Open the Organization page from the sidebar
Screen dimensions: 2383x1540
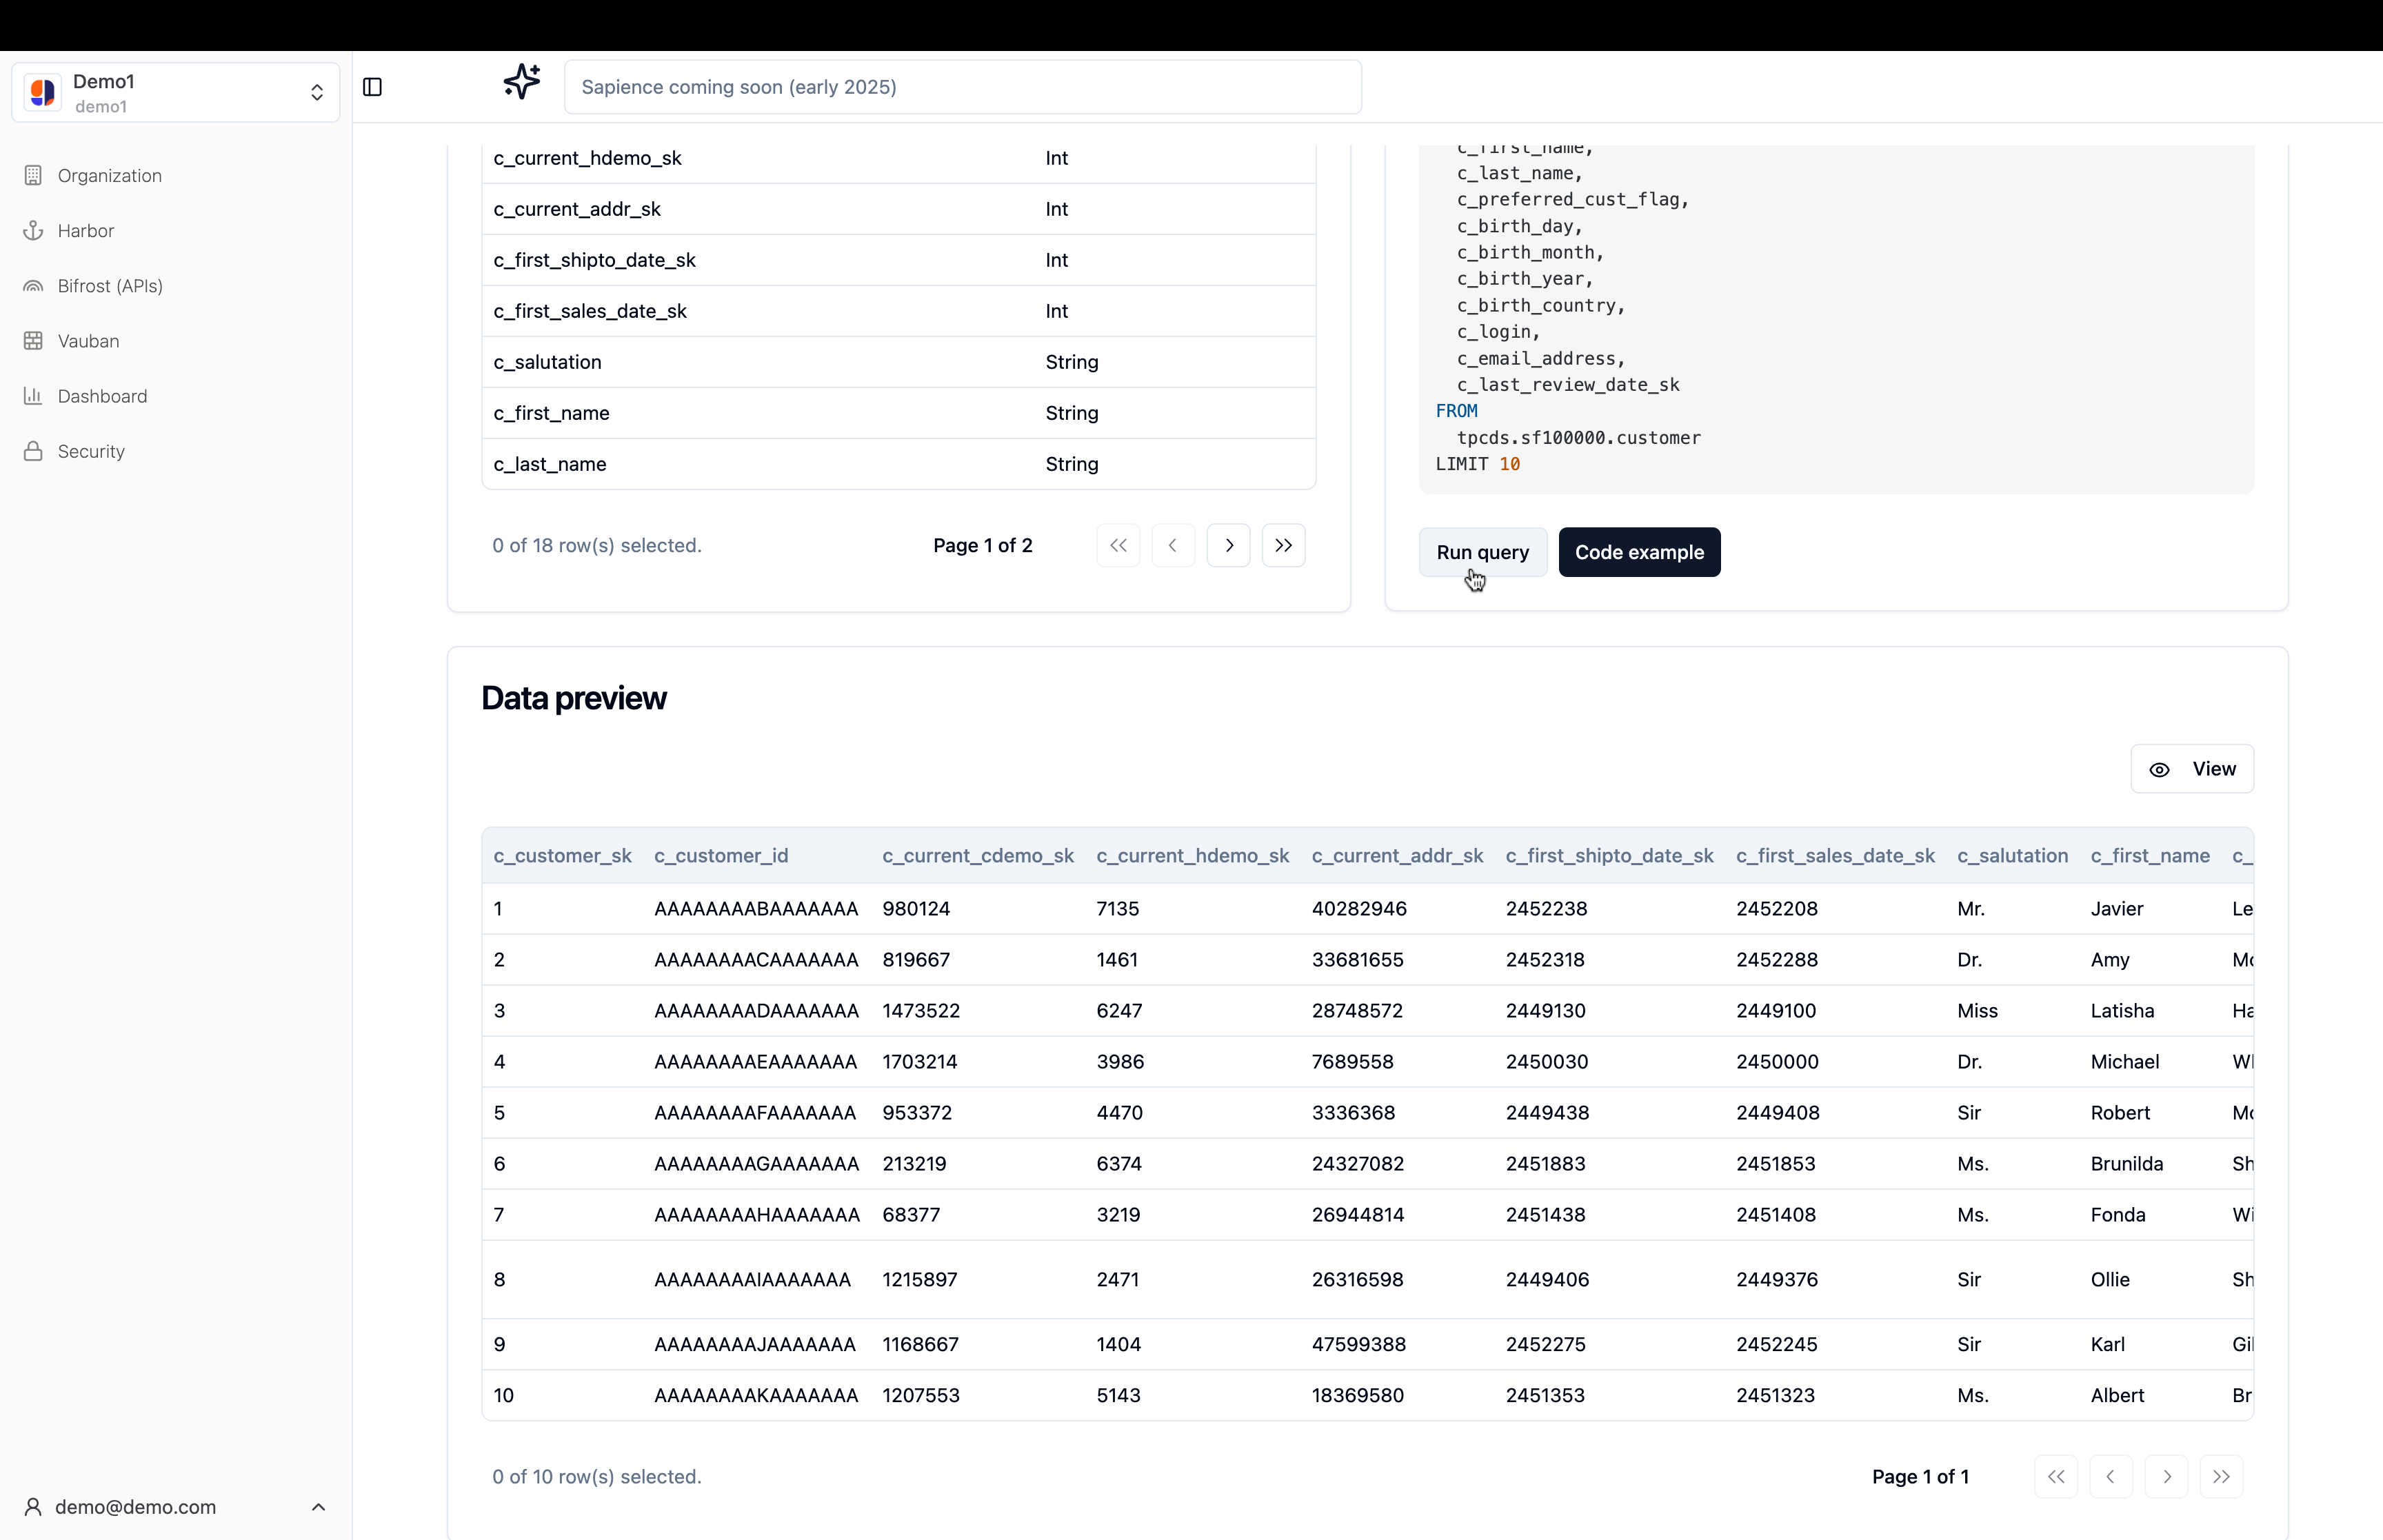tap(109, 175)
